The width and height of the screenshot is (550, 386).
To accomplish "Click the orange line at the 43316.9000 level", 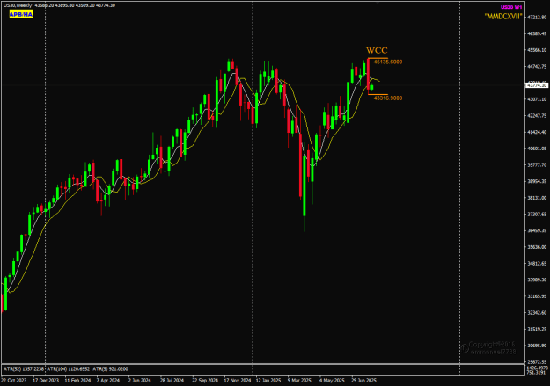I will (378, 94).
